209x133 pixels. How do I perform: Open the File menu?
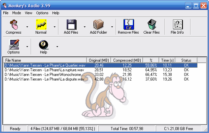coord(6,13)
